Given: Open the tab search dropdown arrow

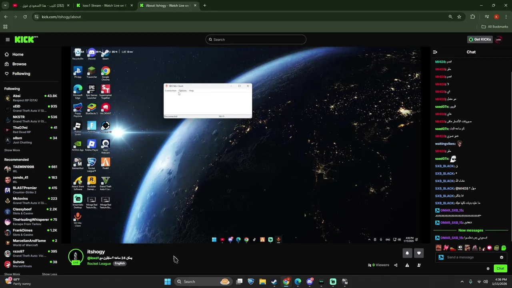Looking at the screenshot, I should tap(5, 6).
